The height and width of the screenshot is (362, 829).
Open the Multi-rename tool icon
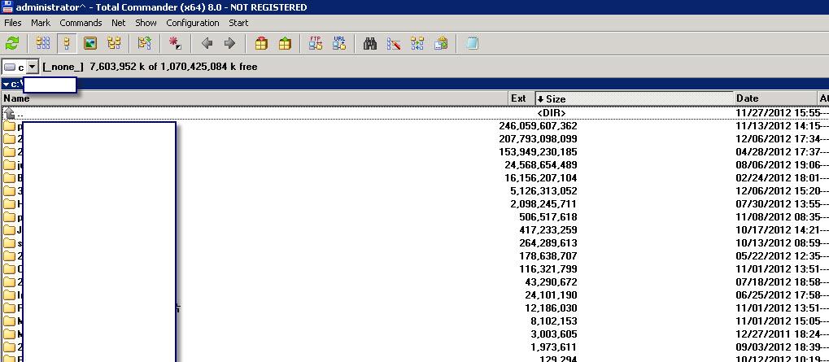point(394,43)
